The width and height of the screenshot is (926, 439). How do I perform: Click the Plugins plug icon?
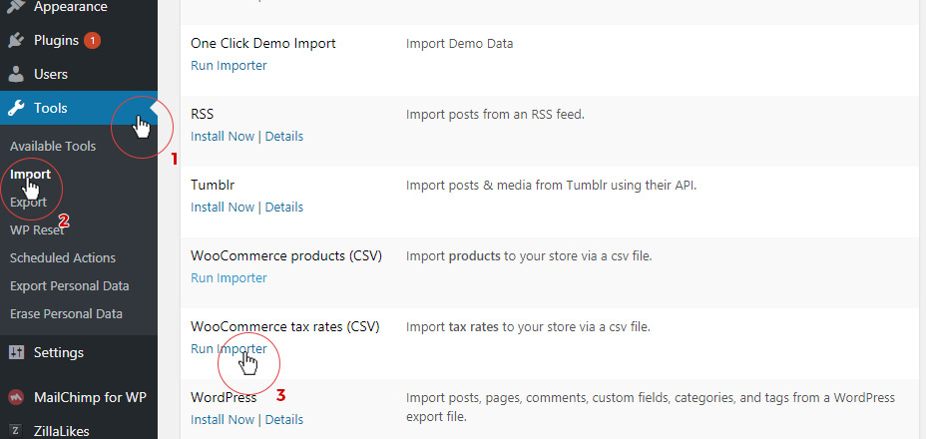16,41
